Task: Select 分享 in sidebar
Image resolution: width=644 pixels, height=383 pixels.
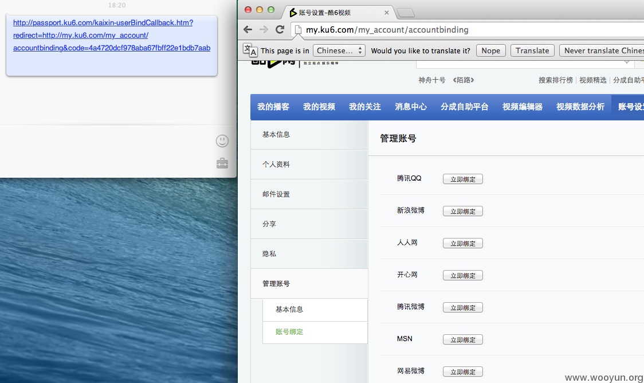Action: pyautogui.click(x=309, y=224)
